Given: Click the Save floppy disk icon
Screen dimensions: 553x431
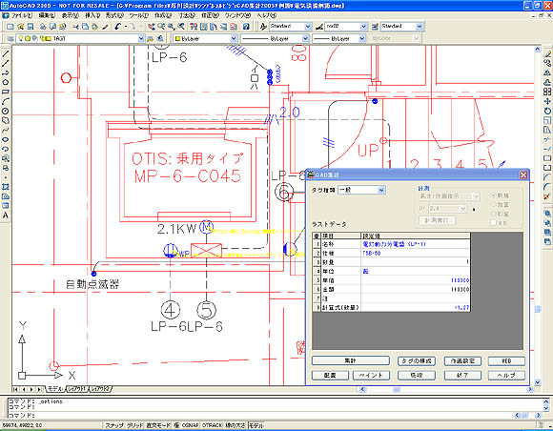Looking at the screenshot, I should pyautogui.click(x=31, y=27).
